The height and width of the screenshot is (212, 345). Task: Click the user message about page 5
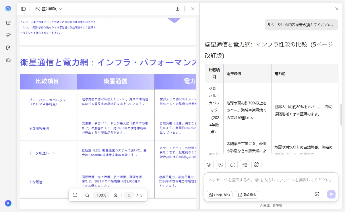[x=302, y=25]
